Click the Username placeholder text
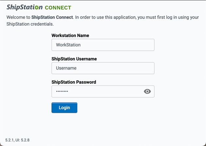The width and height of the screenshot is (206, 146). (x=66, y=68)
